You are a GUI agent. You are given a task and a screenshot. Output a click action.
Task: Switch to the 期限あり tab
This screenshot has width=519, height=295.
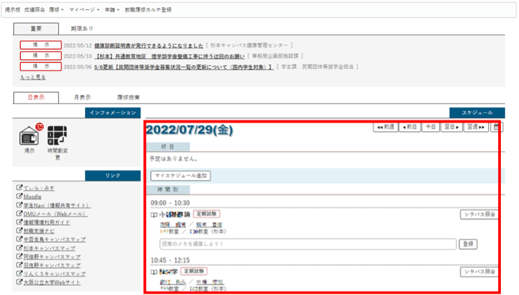point(82,29)
